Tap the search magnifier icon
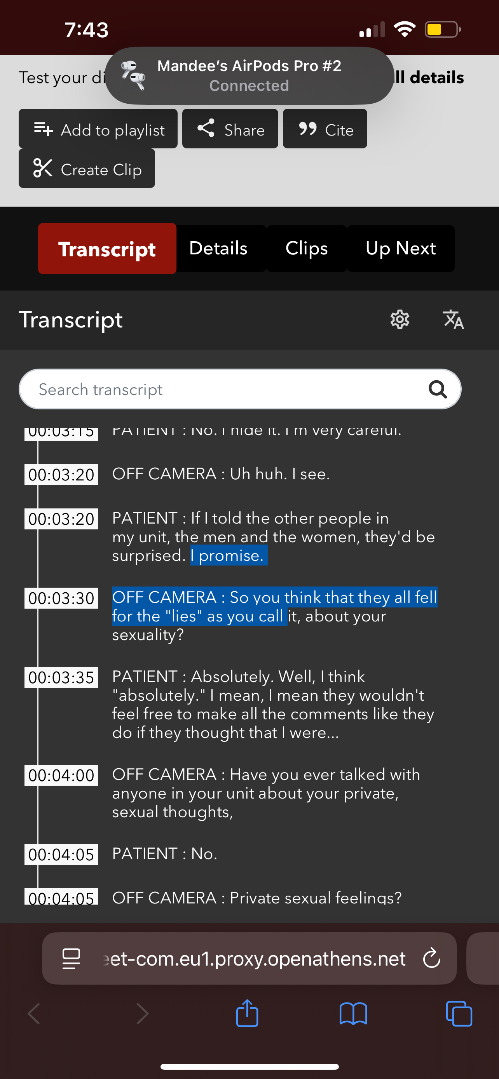The width and height of the screenshot is (499, 1079). coord(438,389)
